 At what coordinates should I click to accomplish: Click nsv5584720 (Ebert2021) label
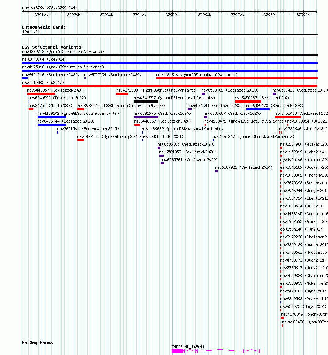tap(304, 198)
